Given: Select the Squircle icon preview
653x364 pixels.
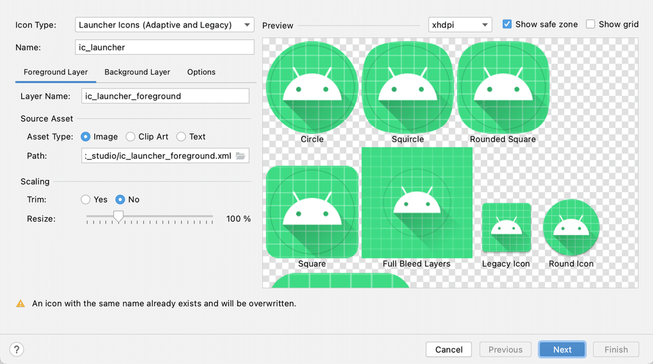Looking at the screenshot, I should [x=408, y=87].
